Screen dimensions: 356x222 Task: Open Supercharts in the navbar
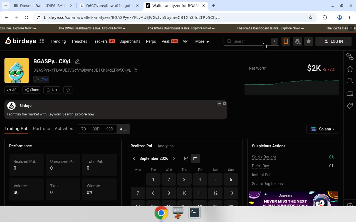(130, 41)
